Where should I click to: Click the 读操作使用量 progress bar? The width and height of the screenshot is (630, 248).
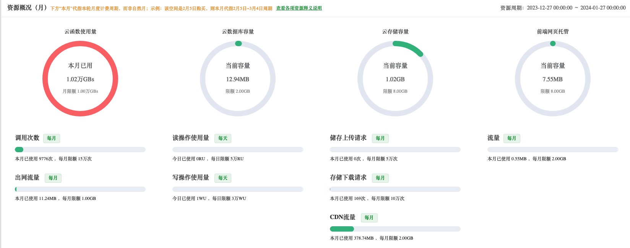(238, 150)
